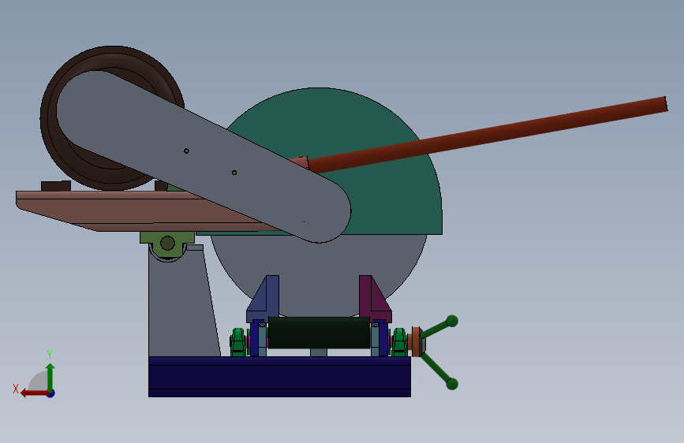Click the "X" axis label
The width and height of the screenshot is (684, 443).
16,389
